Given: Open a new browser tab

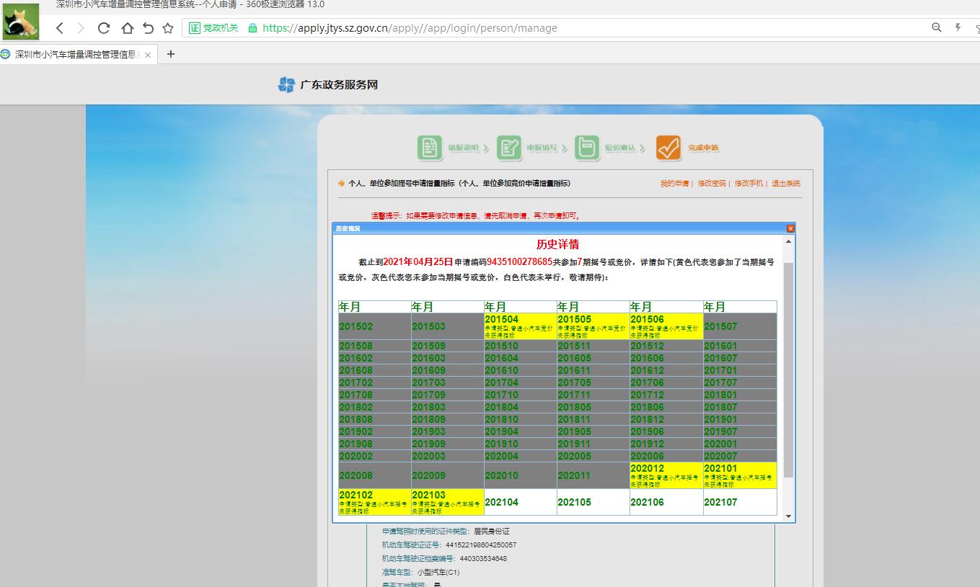Looking at the screenshot, I should (171, 54).
